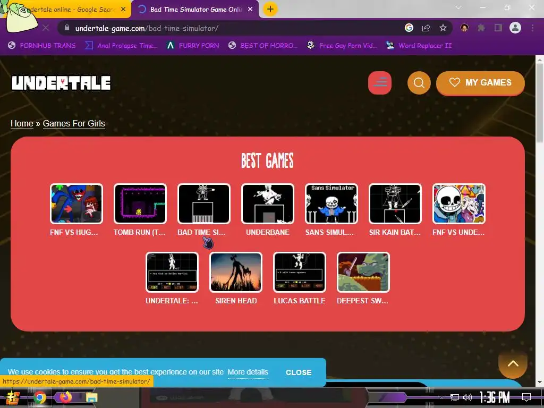Image resolution: width=544 pixels, height=408 pixels.
Task: Click the address bar URL
Action: coord(147,28)
